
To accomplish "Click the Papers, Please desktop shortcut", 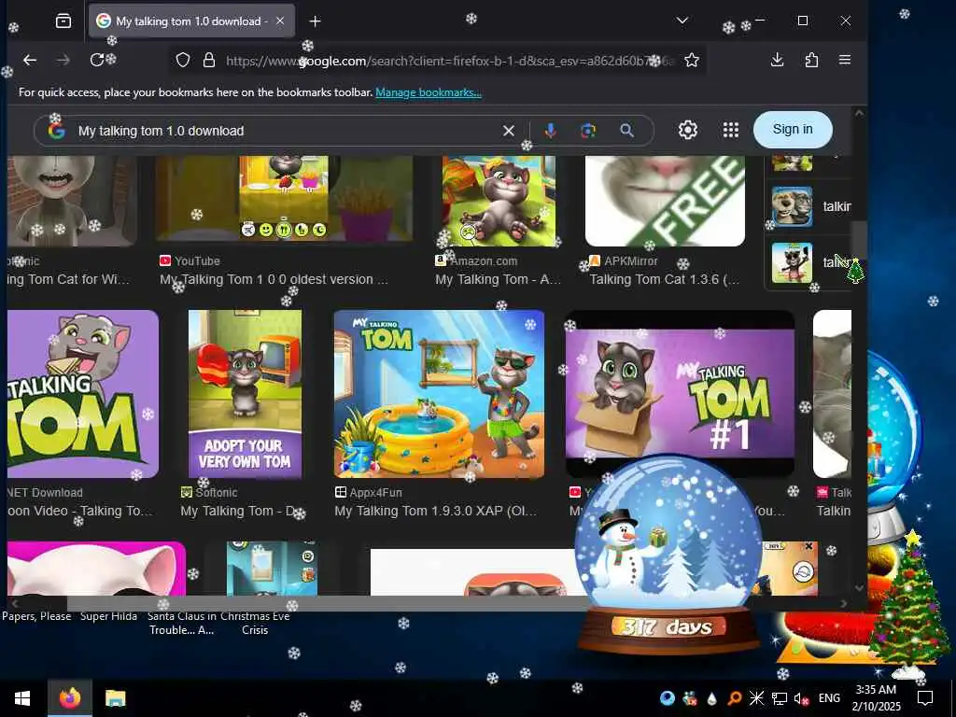I will [36, 616].
